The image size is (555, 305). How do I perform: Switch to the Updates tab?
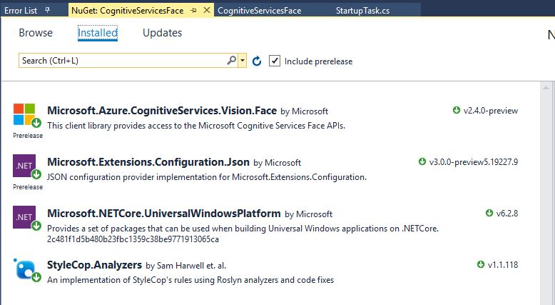[x=162, y=33]
